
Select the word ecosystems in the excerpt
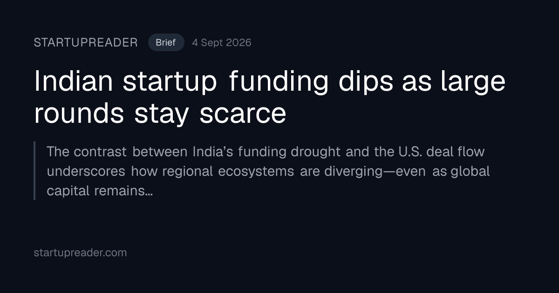point(256,172)
